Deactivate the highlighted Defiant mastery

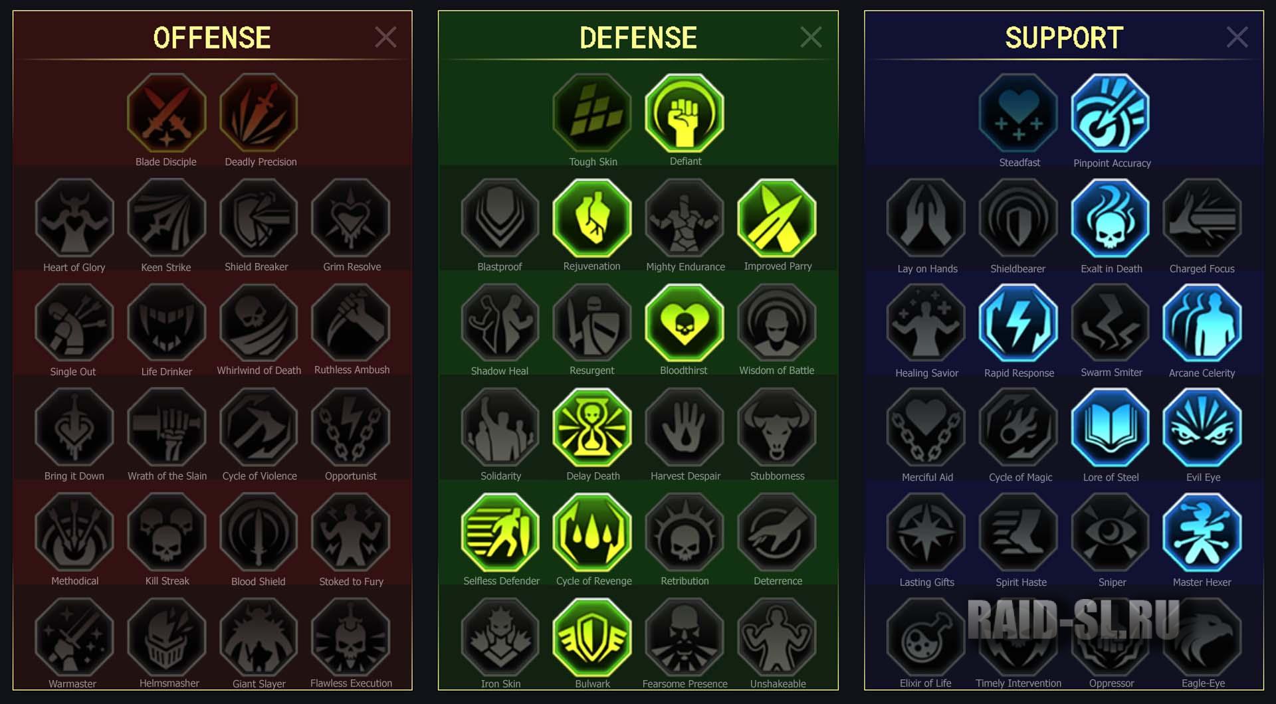pyautogui.click(x=685, y=113)
